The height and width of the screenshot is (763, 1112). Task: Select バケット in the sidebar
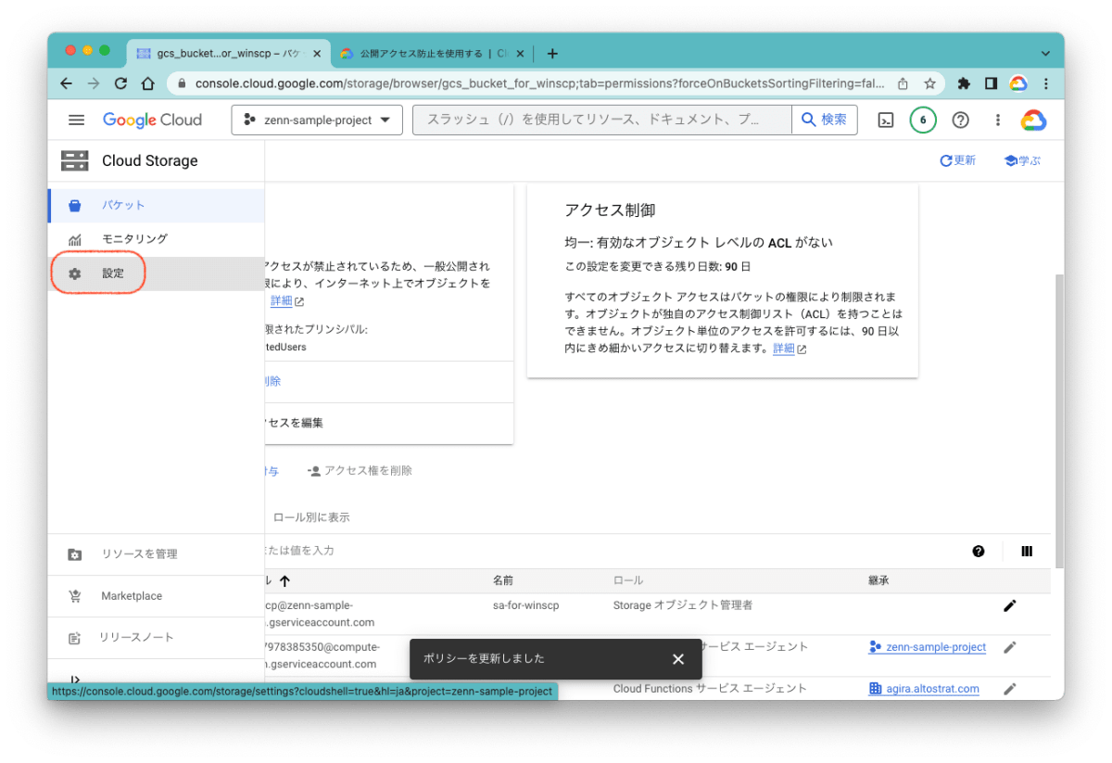click(156, 206)
